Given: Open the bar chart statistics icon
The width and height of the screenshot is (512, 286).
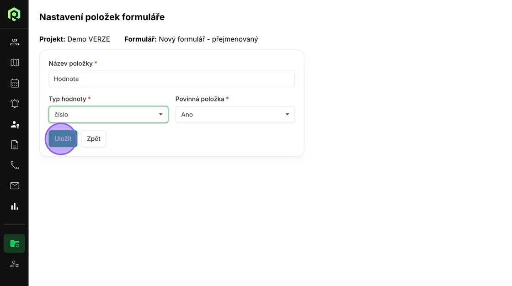Looking at the screenshot, I should (x=15, y=207).
